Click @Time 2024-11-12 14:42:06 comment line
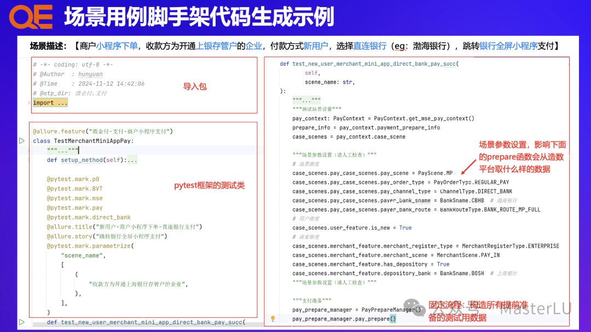591x332 pixels. point(89,84)
